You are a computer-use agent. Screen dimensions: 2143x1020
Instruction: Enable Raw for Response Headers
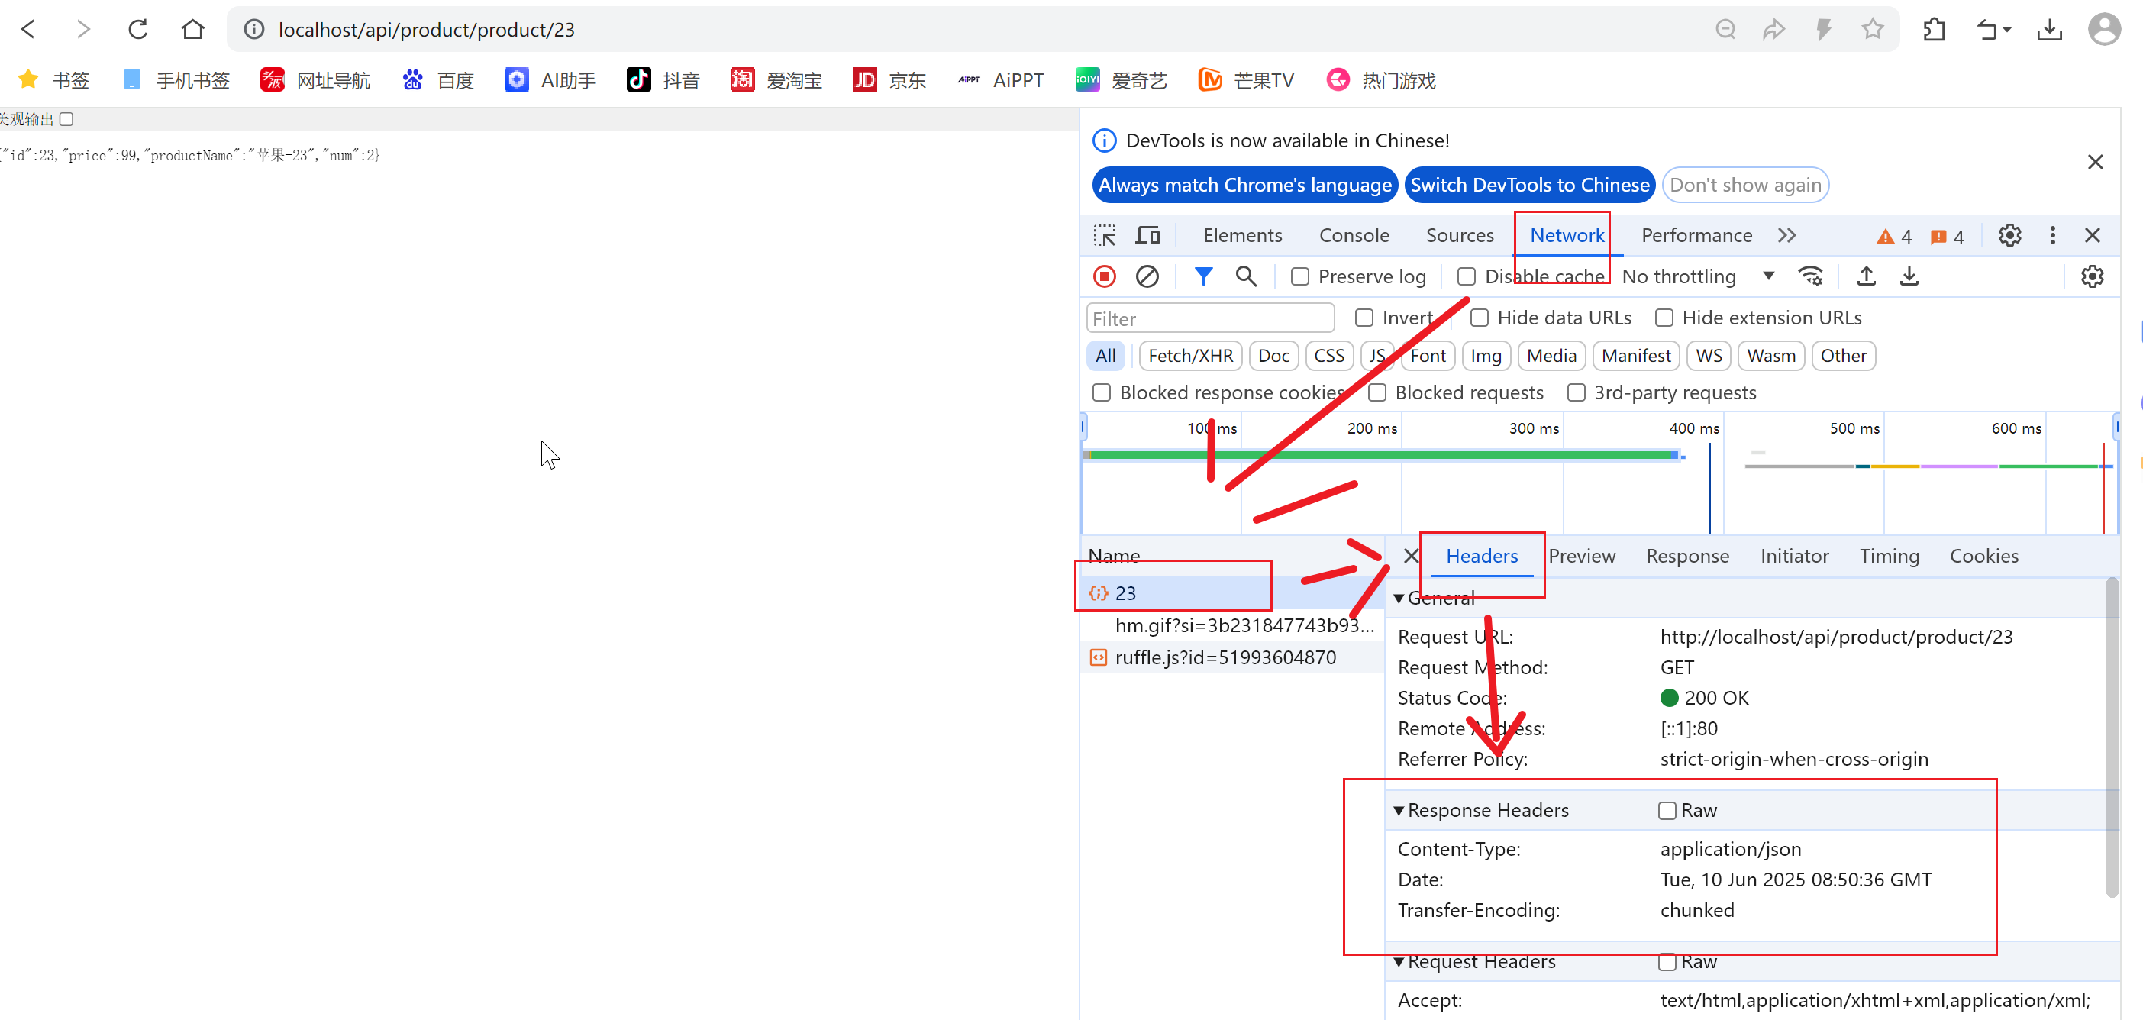coord(1667,810)
